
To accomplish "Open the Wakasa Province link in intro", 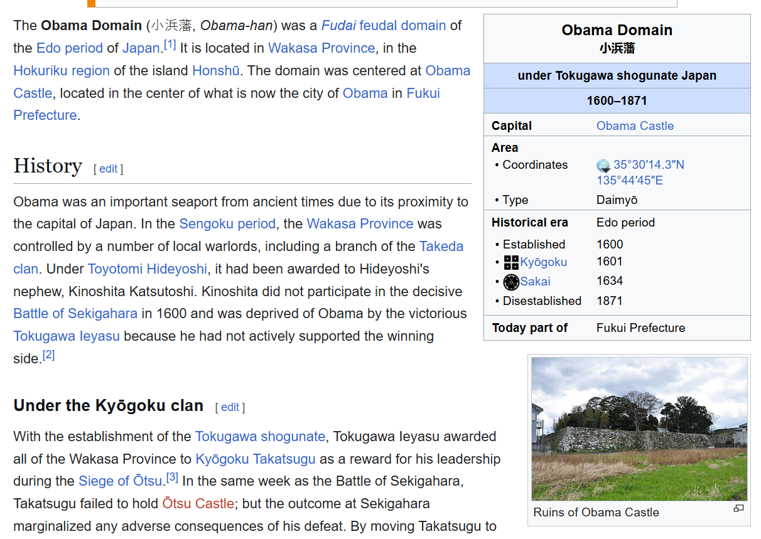I will pyautogui.click(x=321, y=48).
